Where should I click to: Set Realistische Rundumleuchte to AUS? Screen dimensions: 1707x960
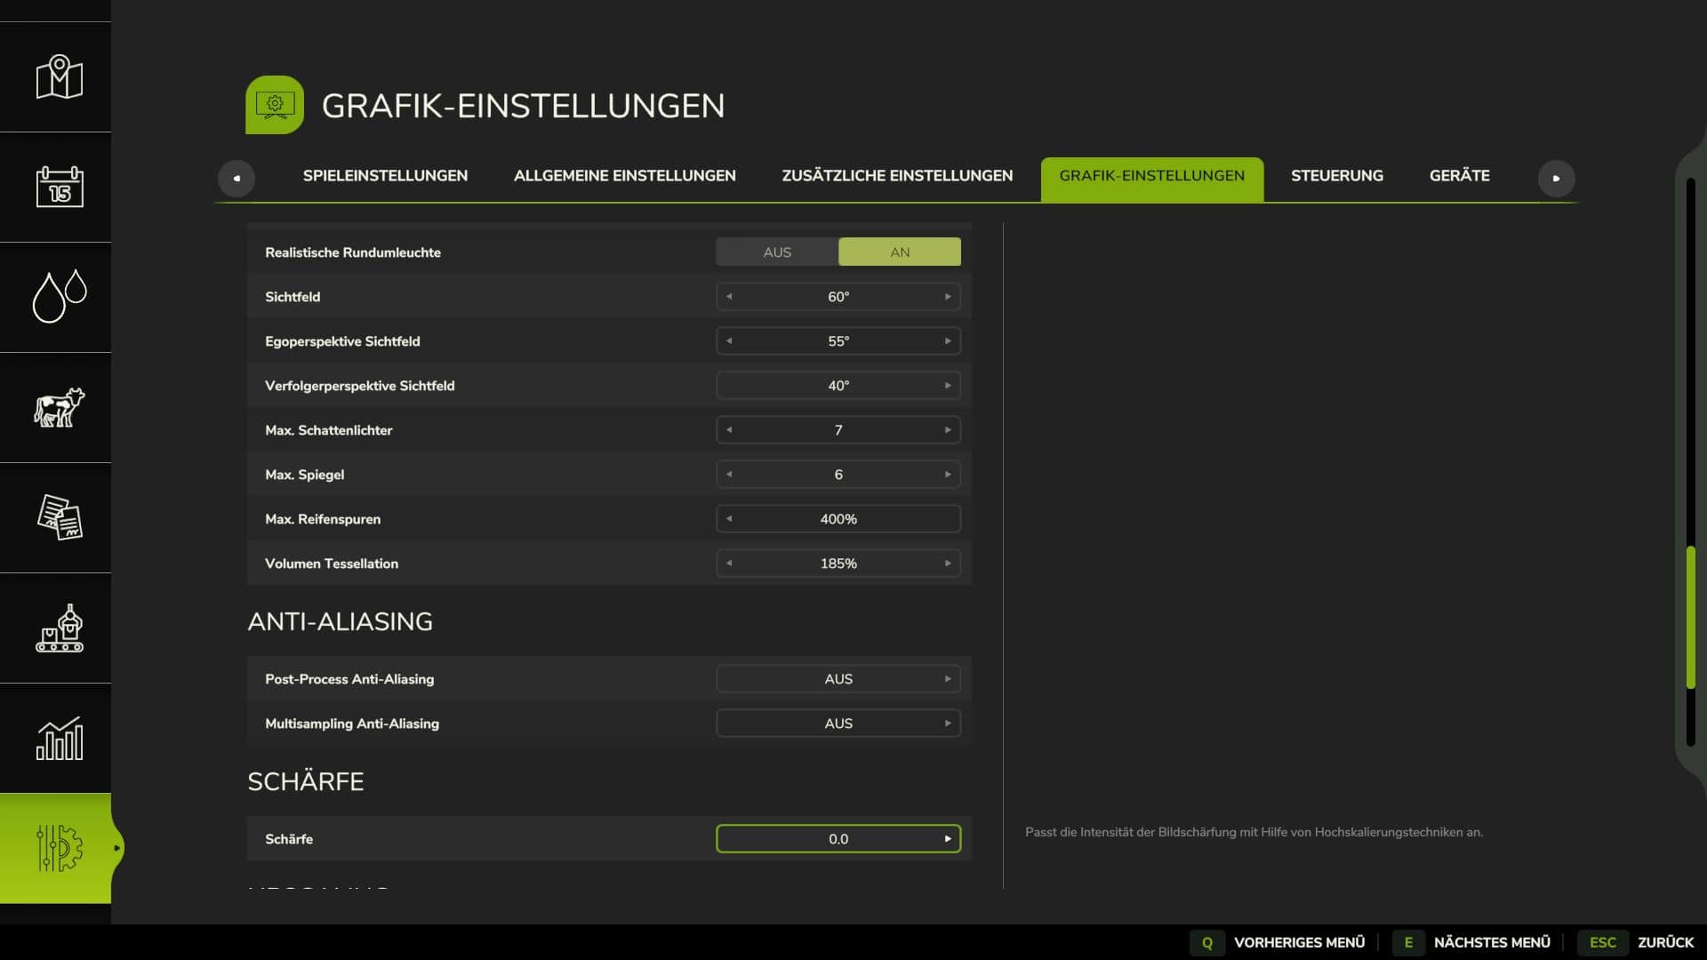coord(777,252)
